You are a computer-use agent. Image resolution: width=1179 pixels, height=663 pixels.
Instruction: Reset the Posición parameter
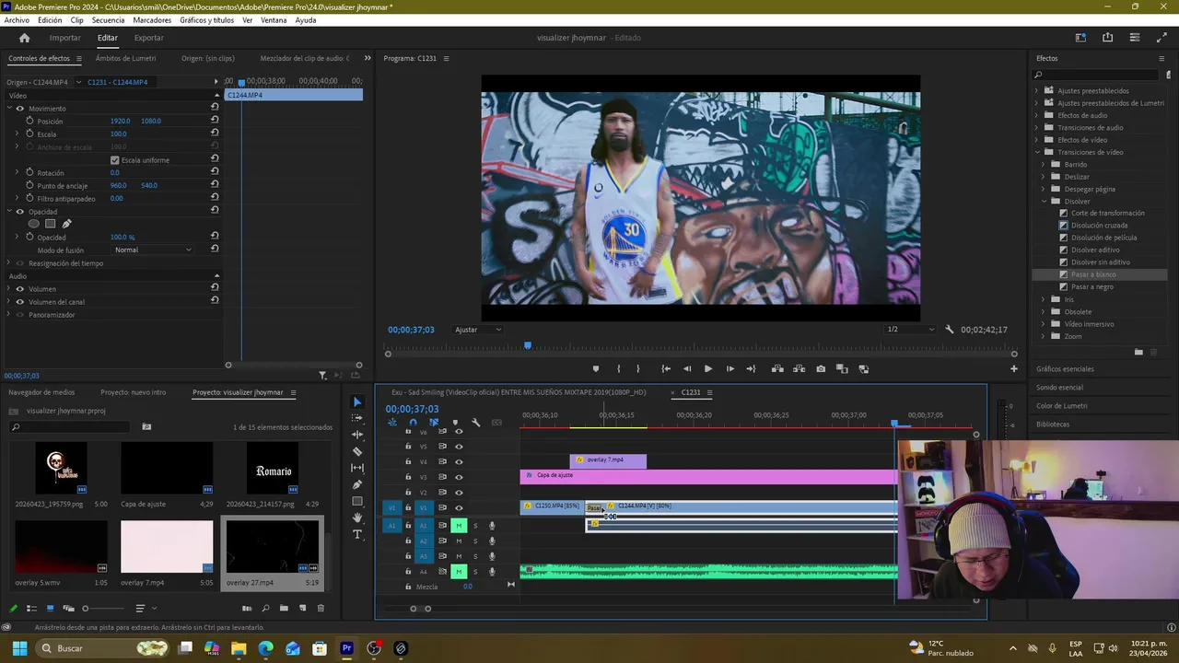click(x=215, y=121)
